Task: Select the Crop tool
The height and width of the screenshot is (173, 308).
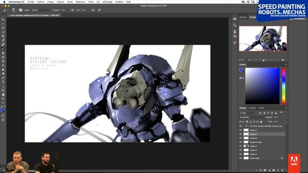Action: click(3, 37)
